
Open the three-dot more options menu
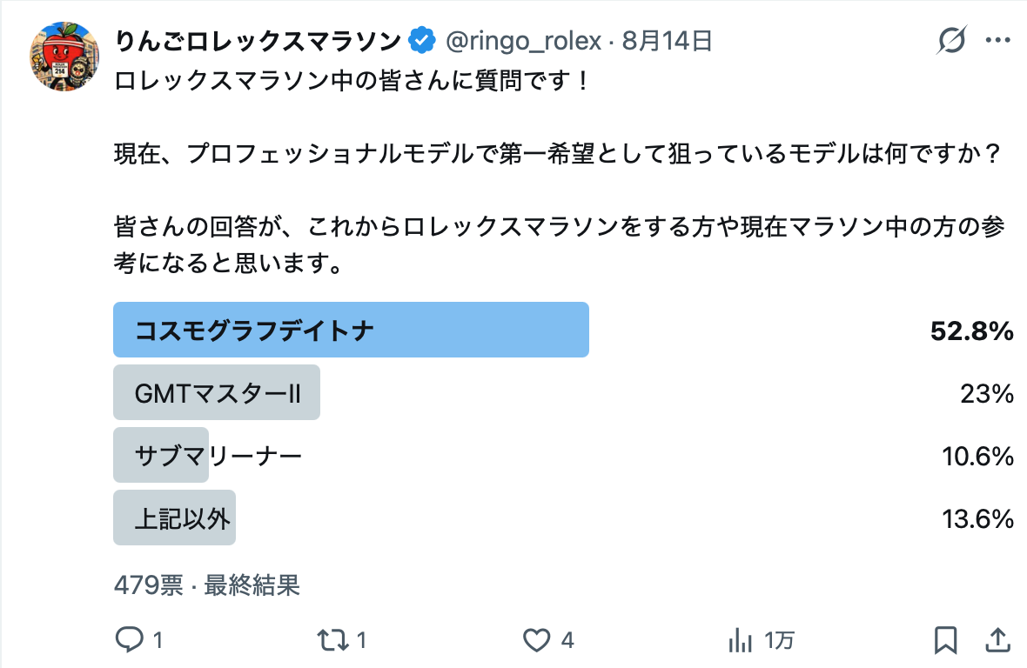click(x=997, y=41)
